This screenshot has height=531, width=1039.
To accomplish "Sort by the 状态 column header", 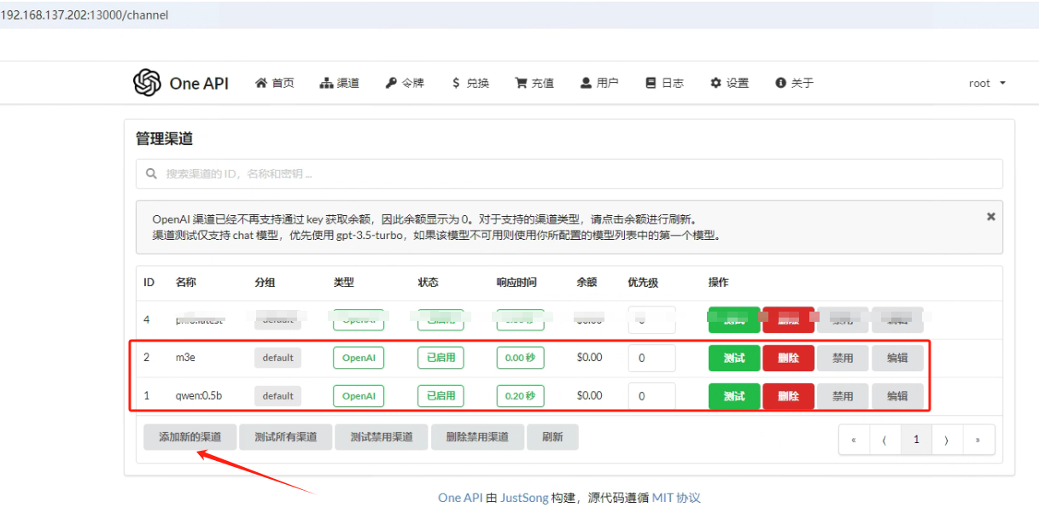I will click(428, 283).
